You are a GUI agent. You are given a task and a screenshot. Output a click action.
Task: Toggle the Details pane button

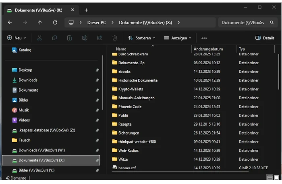(265, 38)
